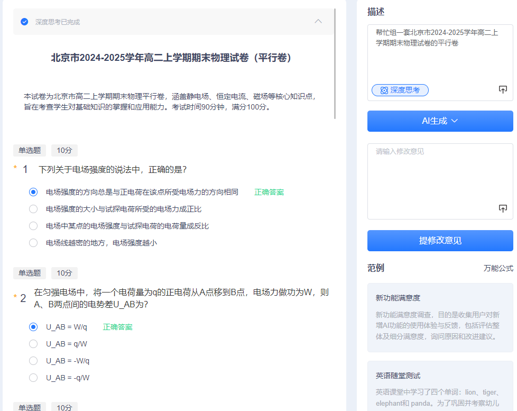Select the 新功能满意度 example card
The width and height of the screenshot is (517, 411).
(x=440, y=317)
